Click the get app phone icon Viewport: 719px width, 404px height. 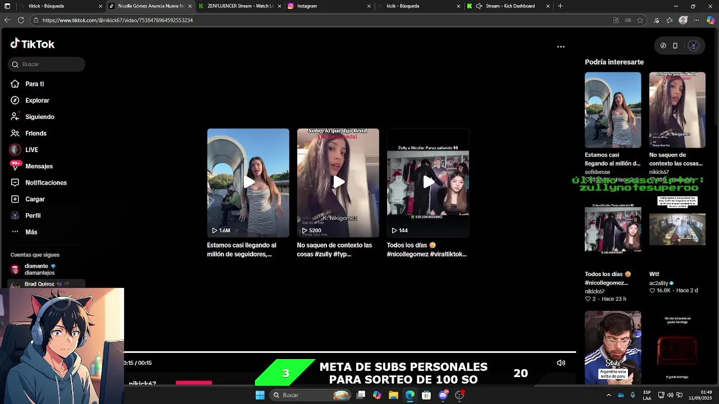coord(675,46)
